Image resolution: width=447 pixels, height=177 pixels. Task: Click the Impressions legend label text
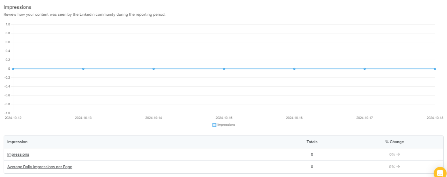click(x=226, y=125)
